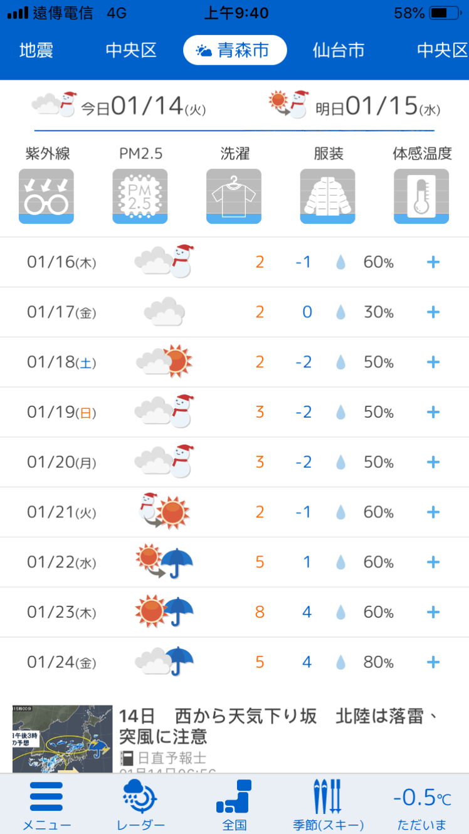Image resolution: width=469 pixels, height=834 pixels.
Task: Tap the weather map news thumbnail
Action: click(x=63, y=739)
